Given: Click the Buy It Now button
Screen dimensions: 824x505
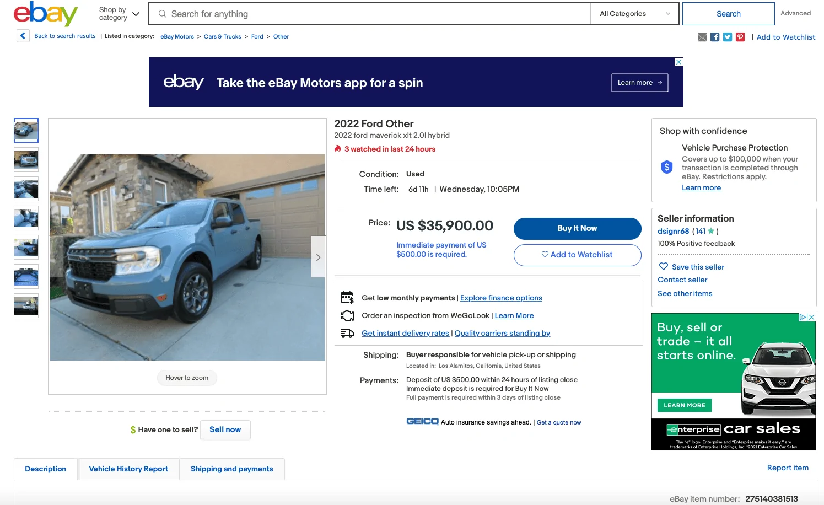Looking at the screenshot, I should click(577, 228).
